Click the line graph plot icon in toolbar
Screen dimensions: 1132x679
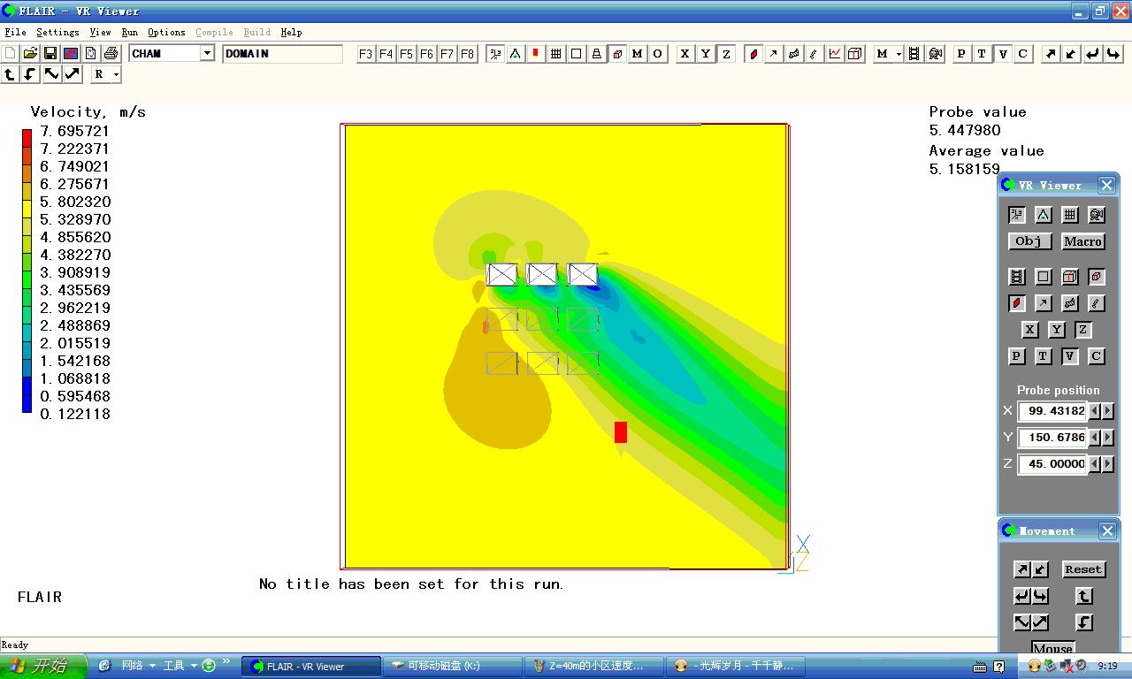pos(835,54)
